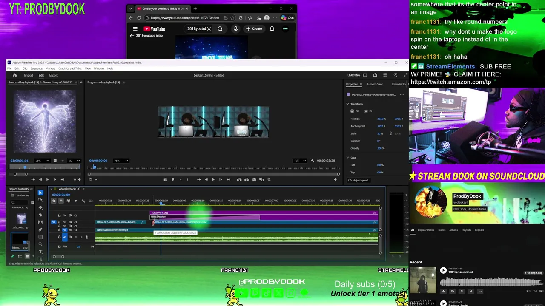The height and width of the screenshot is (306, 545).
Task: Click YouTube search magnifier button
Action: 220,29
